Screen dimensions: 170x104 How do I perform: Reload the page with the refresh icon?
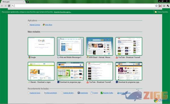pyautogui.click(x=9, y=6)
